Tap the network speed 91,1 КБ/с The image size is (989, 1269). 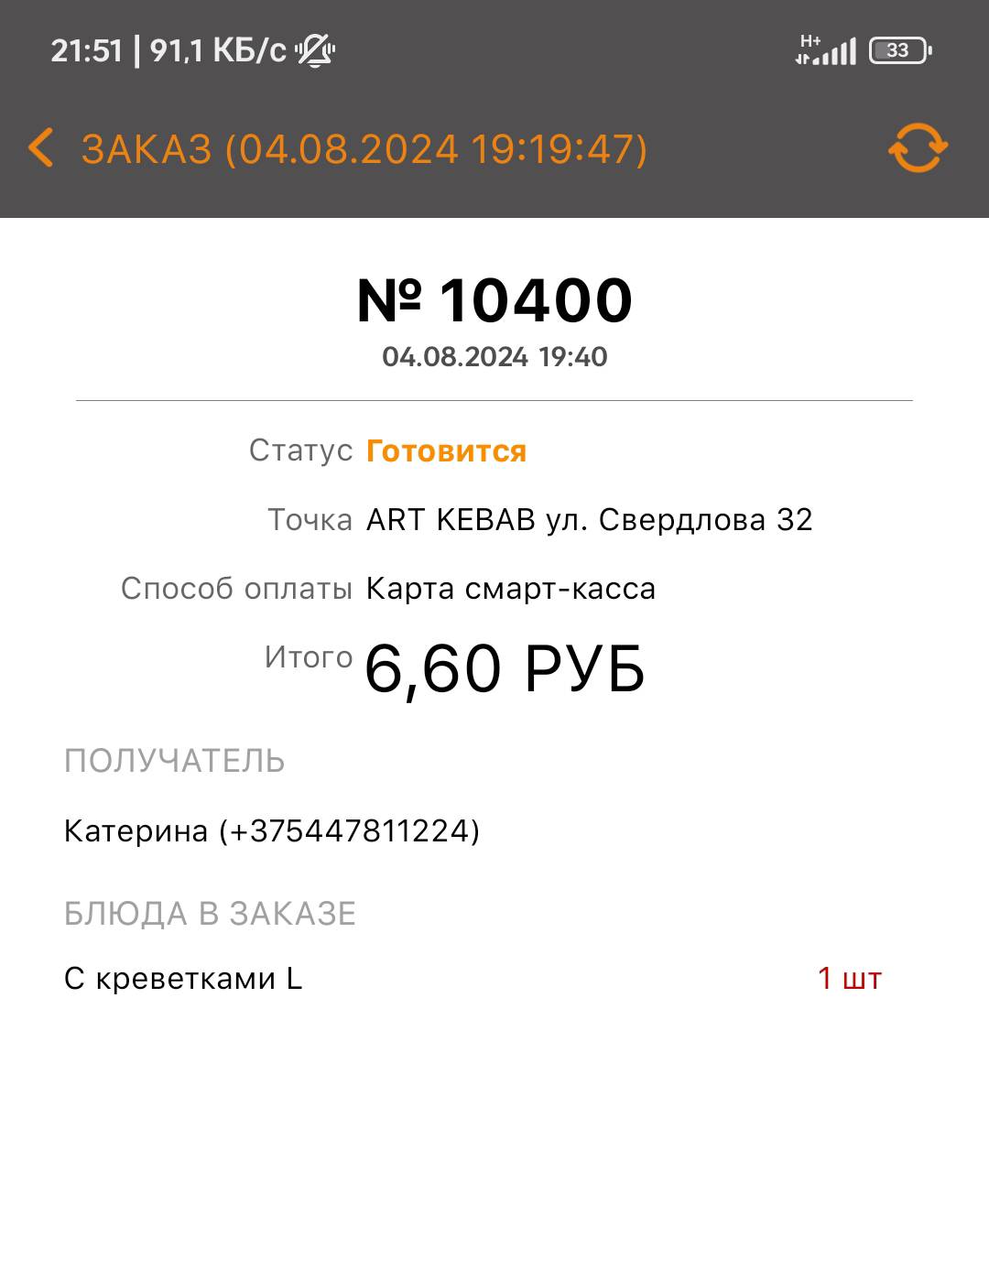218,50
